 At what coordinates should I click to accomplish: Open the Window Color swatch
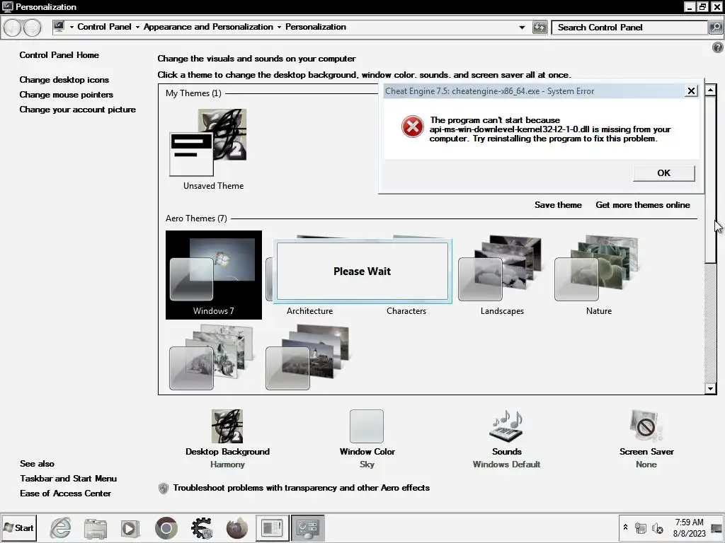pyautogui.click(x=367, y=426)
